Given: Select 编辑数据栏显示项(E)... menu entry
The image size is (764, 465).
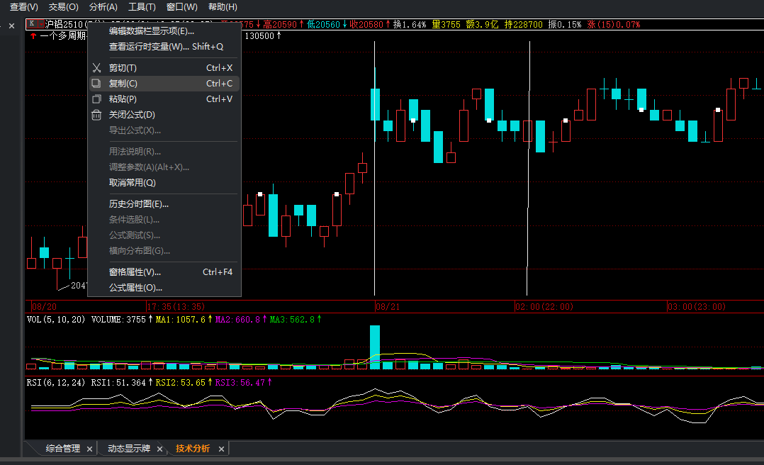Looking at the screenshot, I should 151,31.
